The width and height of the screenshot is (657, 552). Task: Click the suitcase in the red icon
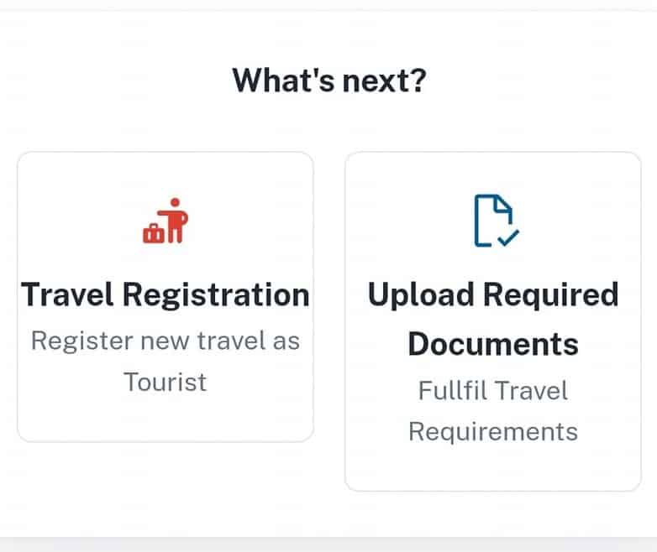pyautogui.click(x=154, y=233)
